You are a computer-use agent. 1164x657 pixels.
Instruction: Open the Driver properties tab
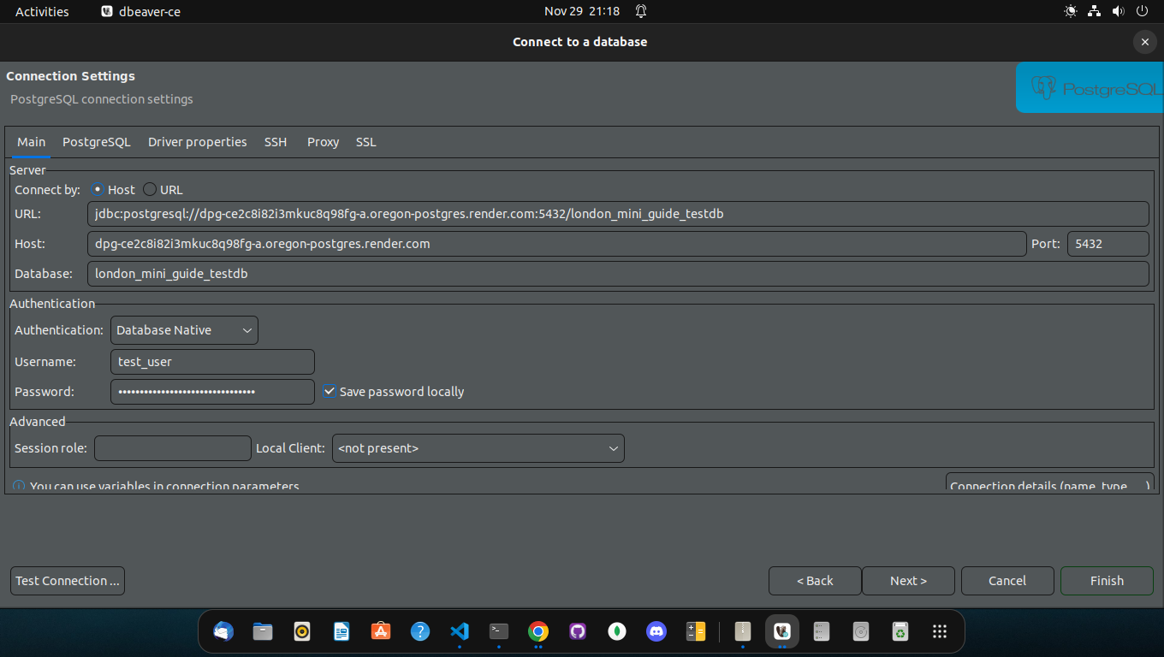[x=197, y=142]
